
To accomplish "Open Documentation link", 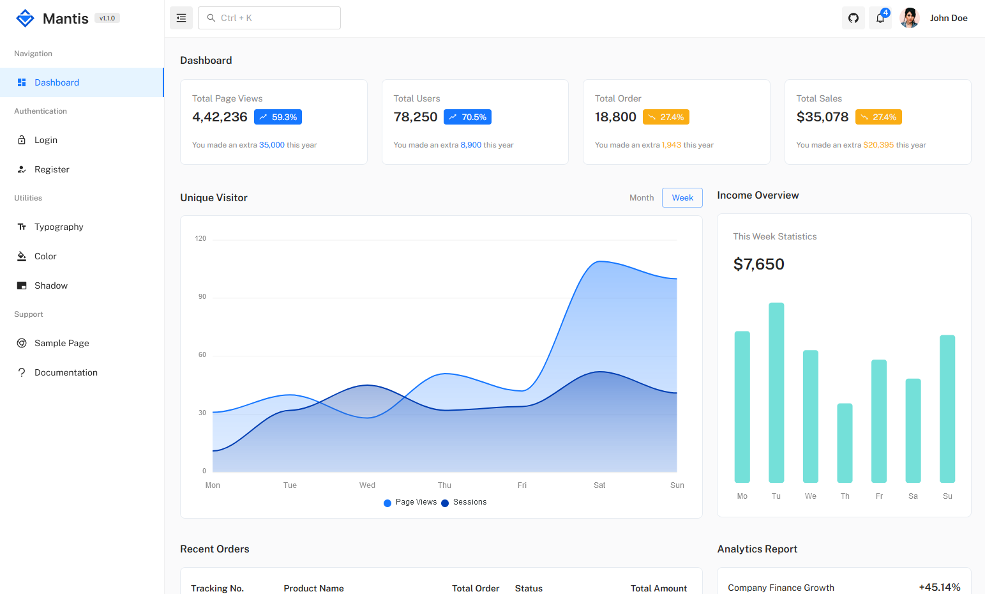I will (82, 372).
